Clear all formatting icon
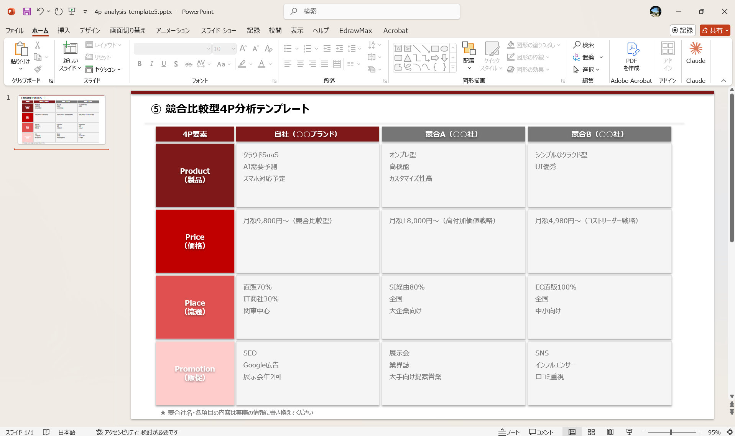 [x=269, y=49]
